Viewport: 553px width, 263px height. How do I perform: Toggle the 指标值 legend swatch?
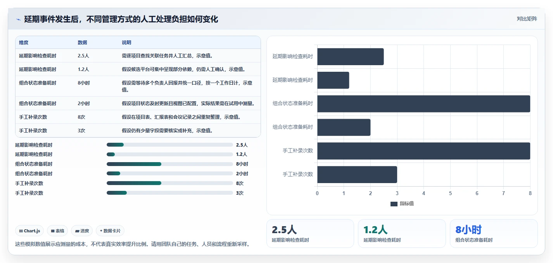(x=394, y=204)
